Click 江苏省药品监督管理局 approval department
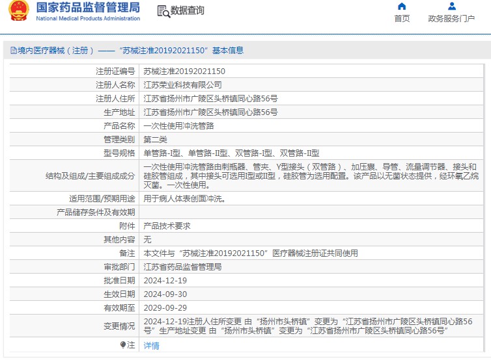The image size is (491, 362). [182, 266]
